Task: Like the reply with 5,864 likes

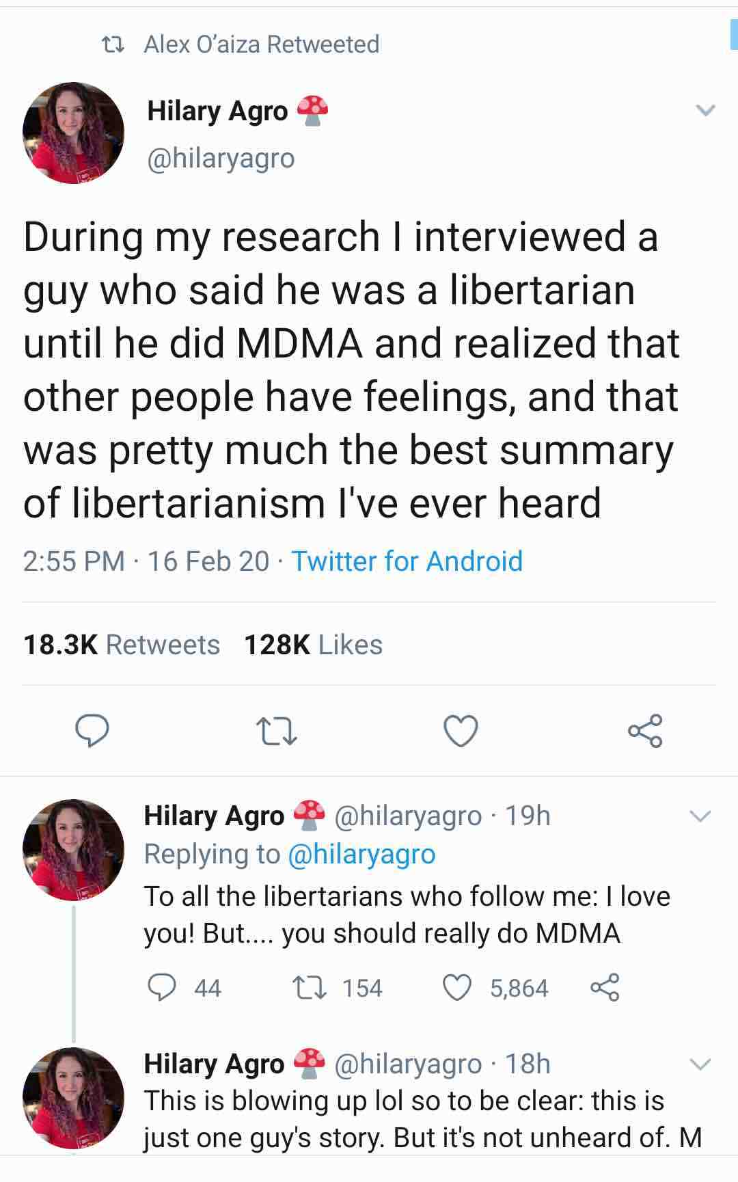Action: coord(457,987)
